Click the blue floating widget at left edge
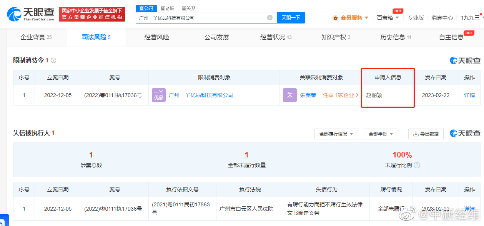 (4, 220)
